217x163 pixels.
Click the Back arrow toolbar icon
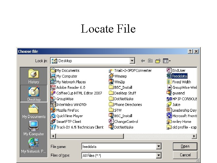143,61
